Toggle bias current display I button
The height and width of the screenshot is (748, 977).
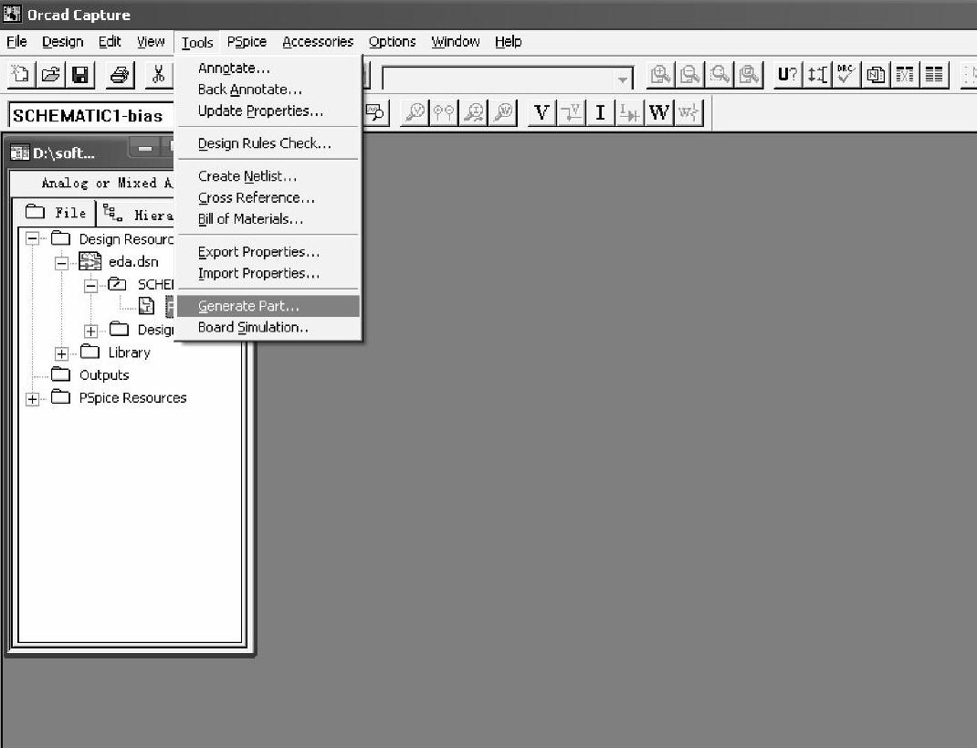coord(600,112)
